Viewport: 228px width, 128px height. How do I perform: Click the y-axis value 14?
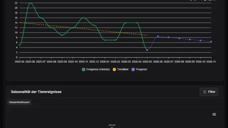click(x=16, y=23)
